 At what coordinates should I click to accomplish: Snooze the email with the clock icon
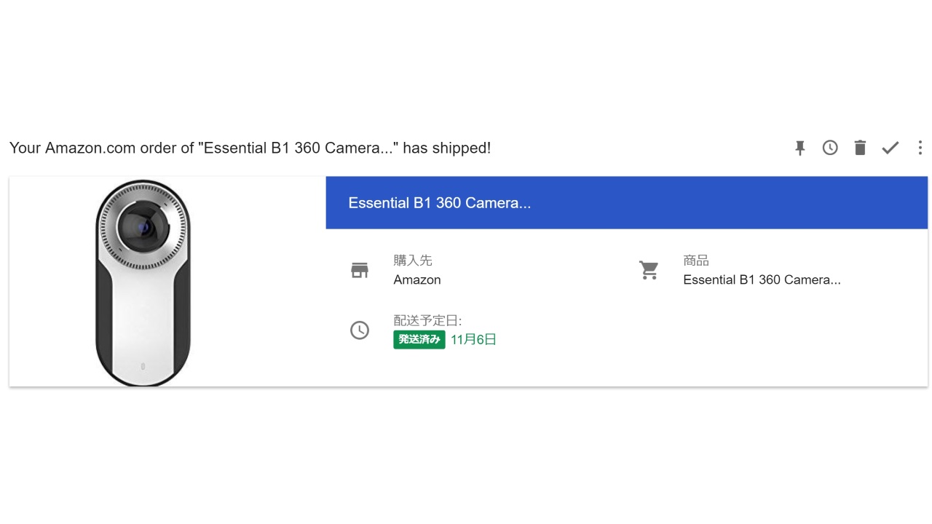tap(830, 148)
